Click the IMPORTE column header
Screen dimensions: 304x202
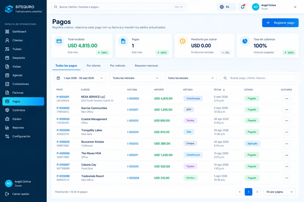pos(159,90)
